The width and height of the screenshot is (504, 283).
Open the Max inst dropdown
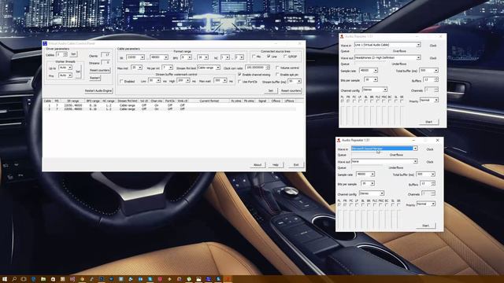(136, 68)
